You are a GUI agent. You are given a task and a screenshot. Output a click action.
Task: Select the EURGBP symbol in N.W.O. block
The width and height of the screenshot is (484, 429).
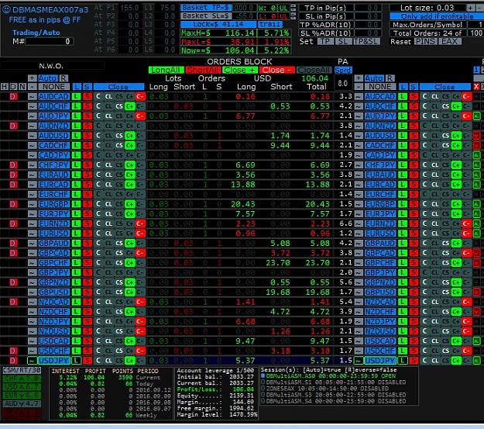pyautogui.click(x=53, y=204)
